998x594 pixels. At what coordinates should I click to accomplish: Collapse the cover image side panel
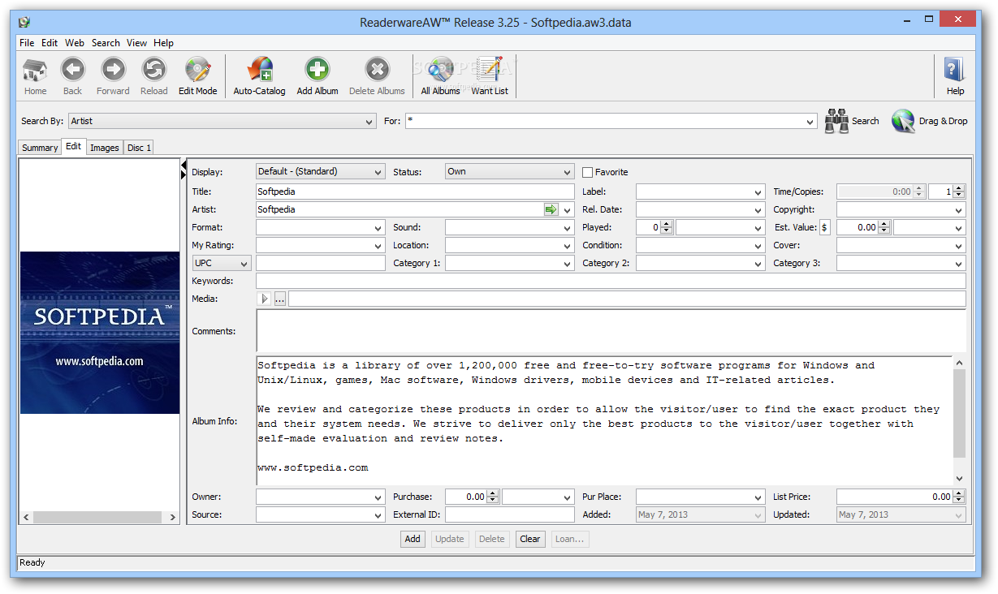click(x=184, y=164)
